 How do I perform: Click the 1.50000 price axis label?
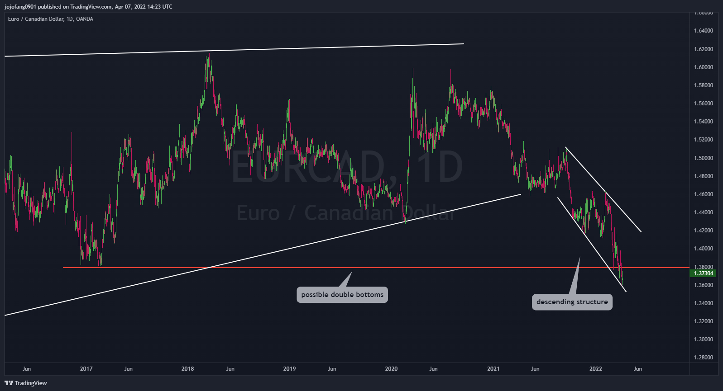coord(704,158)
